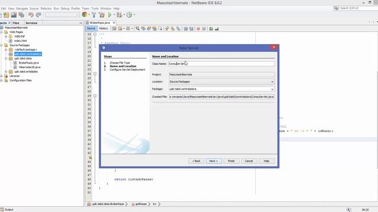
Task: Open the Debug Project dropdown arrow
Action: [x=124, y=15]
